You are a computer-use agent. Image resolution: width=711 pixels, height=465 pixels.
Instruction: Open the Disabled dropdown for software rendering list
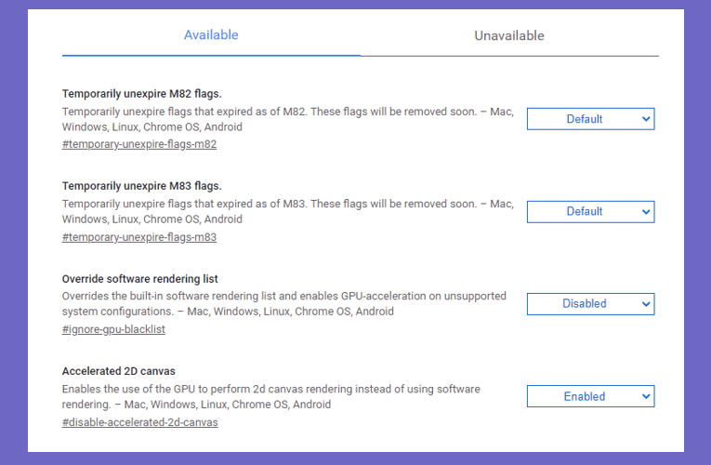coord(590,303)
